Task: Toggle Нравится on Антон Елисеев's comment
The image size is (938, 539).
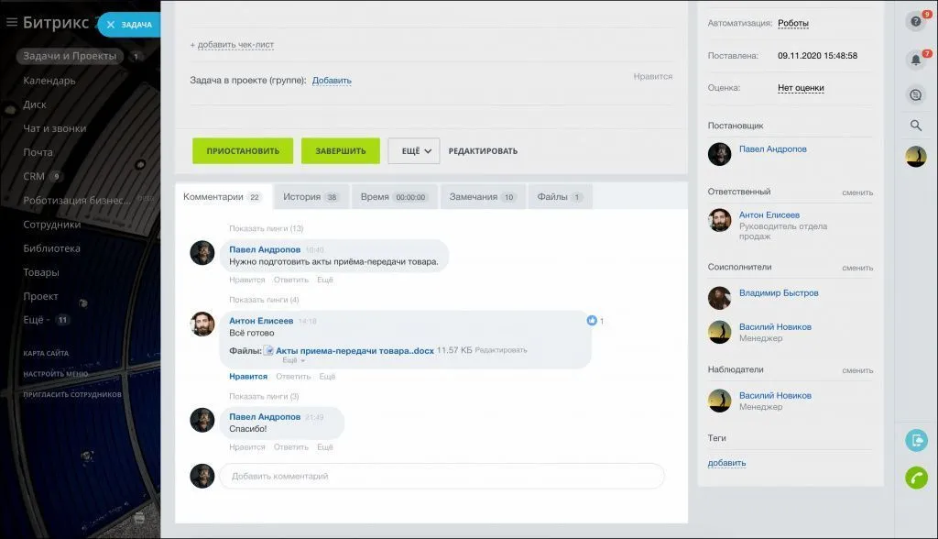Action: coord(248,376)
